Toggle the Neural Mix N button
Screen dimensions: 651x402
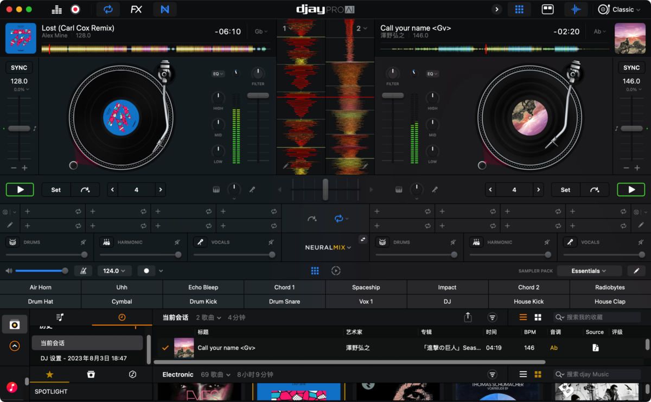tap(165, 9)
